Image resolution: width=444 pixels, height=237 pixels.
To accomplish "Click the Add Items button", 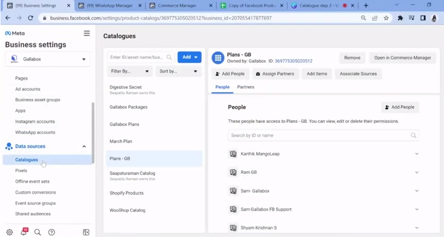I will coord(317,74).
